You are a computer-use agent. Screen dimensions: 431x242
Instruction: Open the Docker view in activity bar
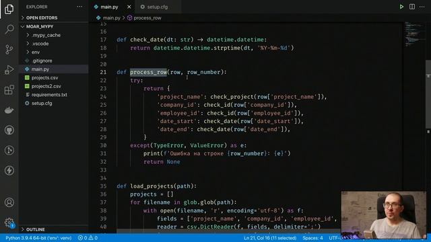click(9, 110)
